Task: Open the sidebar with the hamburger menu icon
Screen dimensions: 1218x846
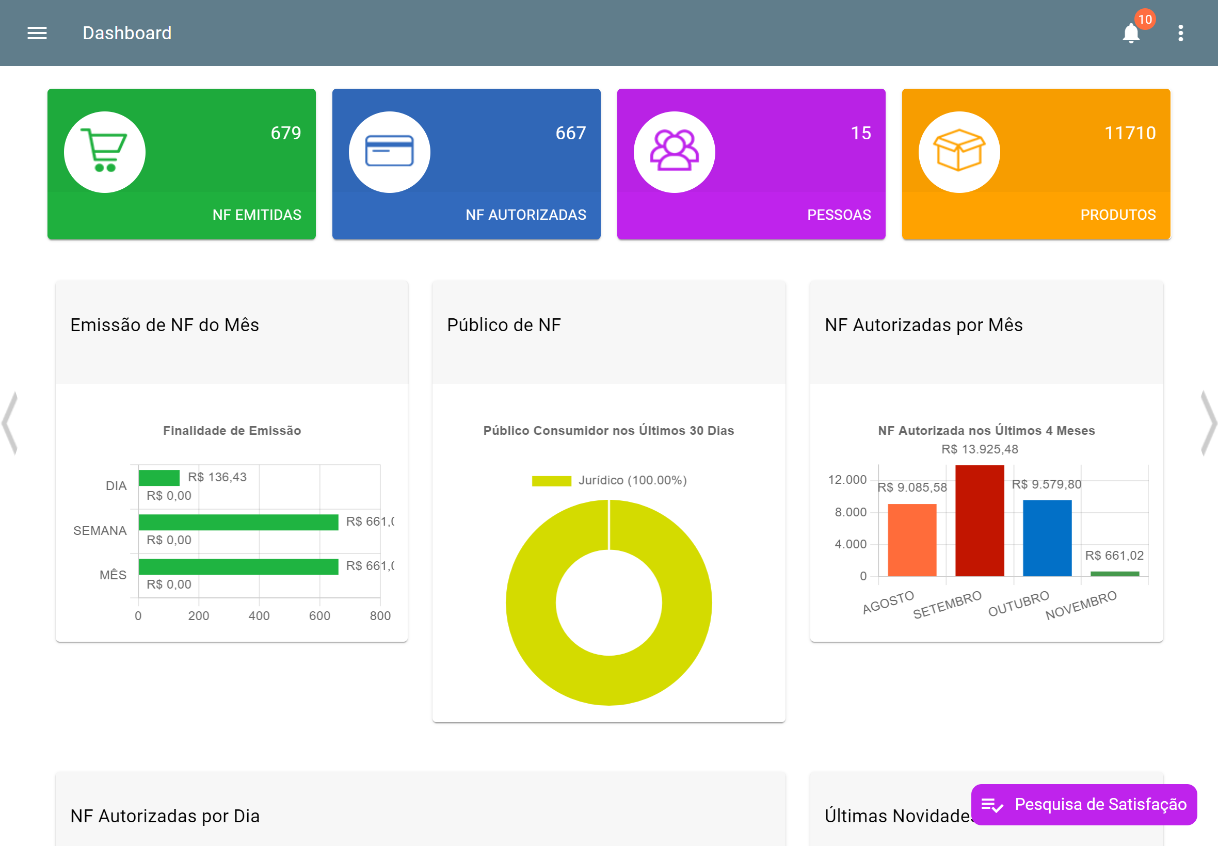Action: (x=37, y=33)
